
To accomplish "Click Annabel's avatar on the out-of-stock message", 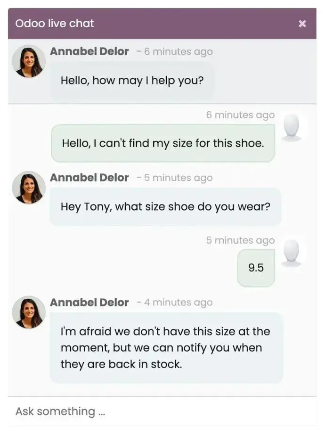I will point(28,311).
